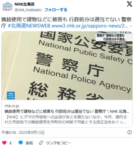
Task: Open the X logo icon
Action: pos(129,4)
